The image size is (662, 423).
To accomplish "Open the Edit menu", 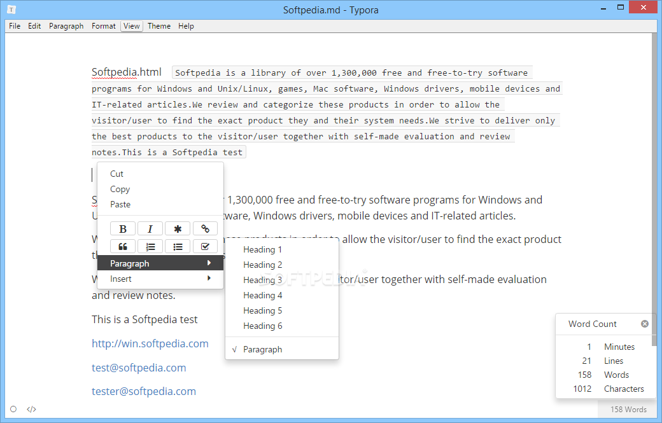I will coord(34,26).
